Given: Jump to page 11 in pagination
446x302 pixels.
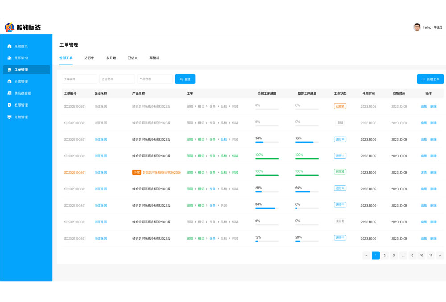Looking at the screenshot, I should [x=430, y=256].
